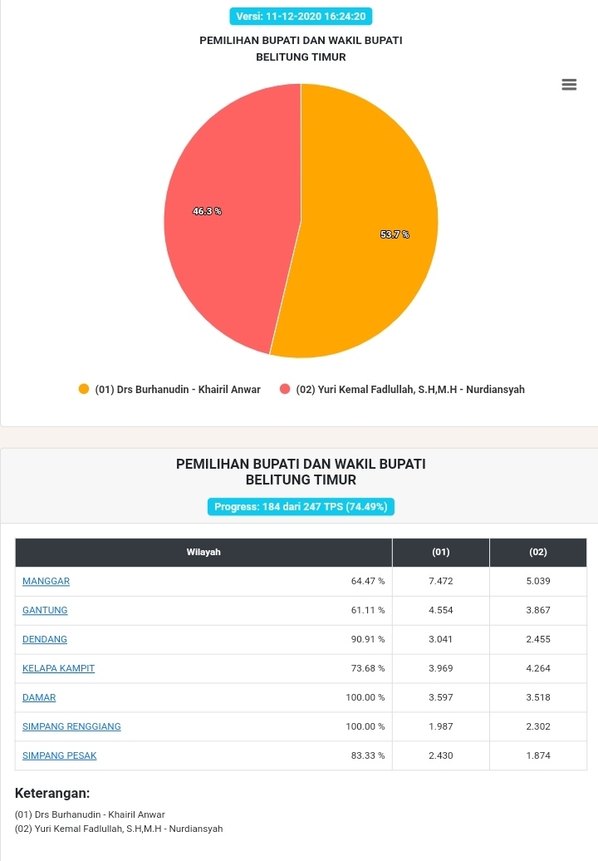Open the chart hamburger context menu
The width and height of the screenshot is (598, 861).
point(569,85)
